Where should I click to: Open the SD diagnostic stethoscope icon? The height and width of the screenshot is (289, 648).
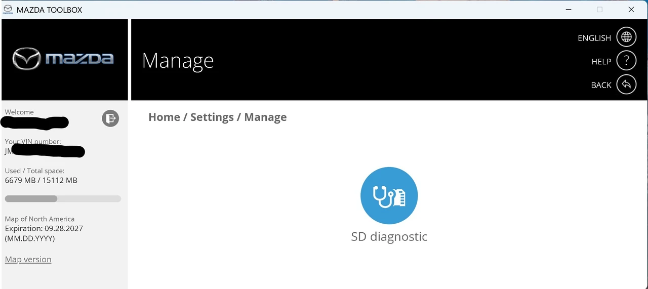[389, 195]
